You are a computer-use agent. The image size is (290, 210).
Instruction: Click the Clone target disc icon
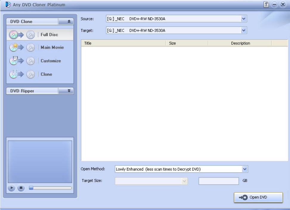coord(30,74)
